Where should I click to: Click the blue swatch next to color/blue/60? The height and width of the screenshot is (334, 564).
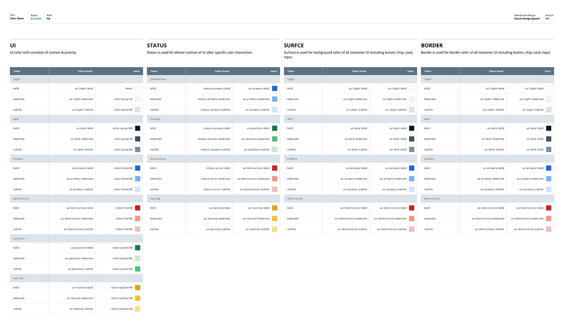[137, 168]
